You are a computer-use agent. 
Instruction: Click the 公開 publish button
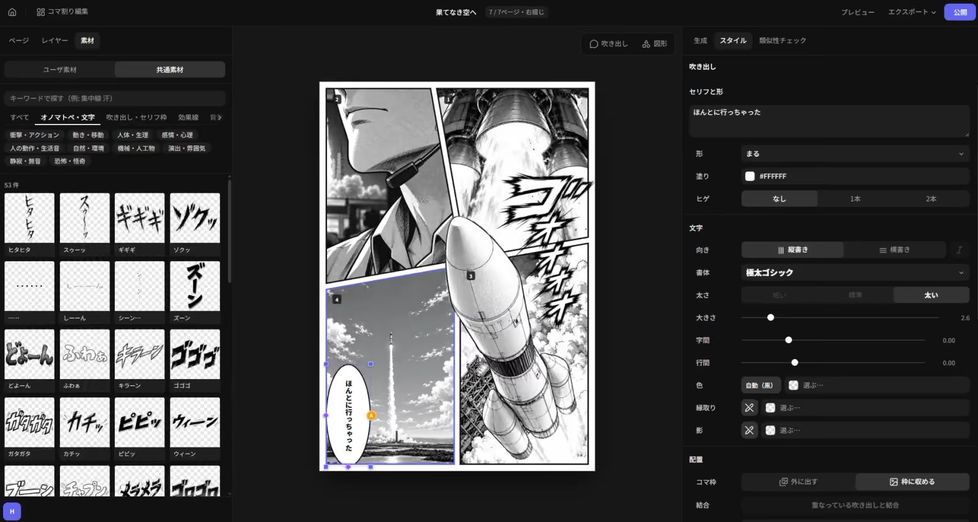tap(960, 12)
